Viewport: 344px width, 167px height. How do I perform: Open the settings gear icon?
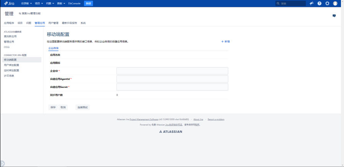point(327,3)
